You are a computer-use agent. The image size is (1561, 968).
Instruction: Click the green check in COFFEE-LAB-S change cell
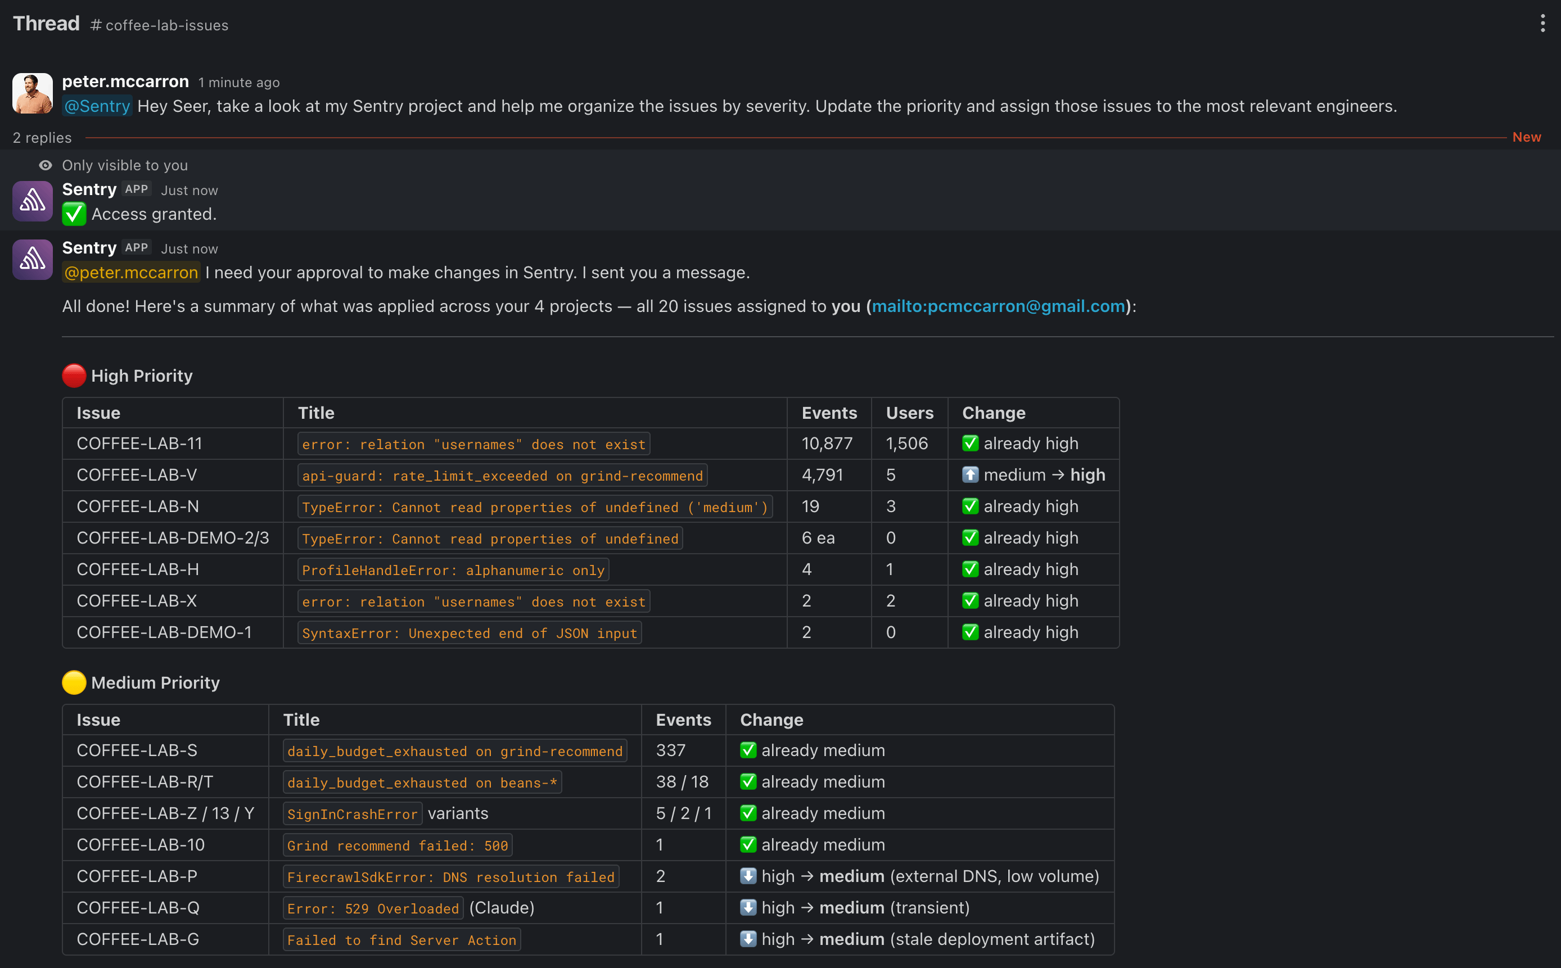[x=748, y=750]
